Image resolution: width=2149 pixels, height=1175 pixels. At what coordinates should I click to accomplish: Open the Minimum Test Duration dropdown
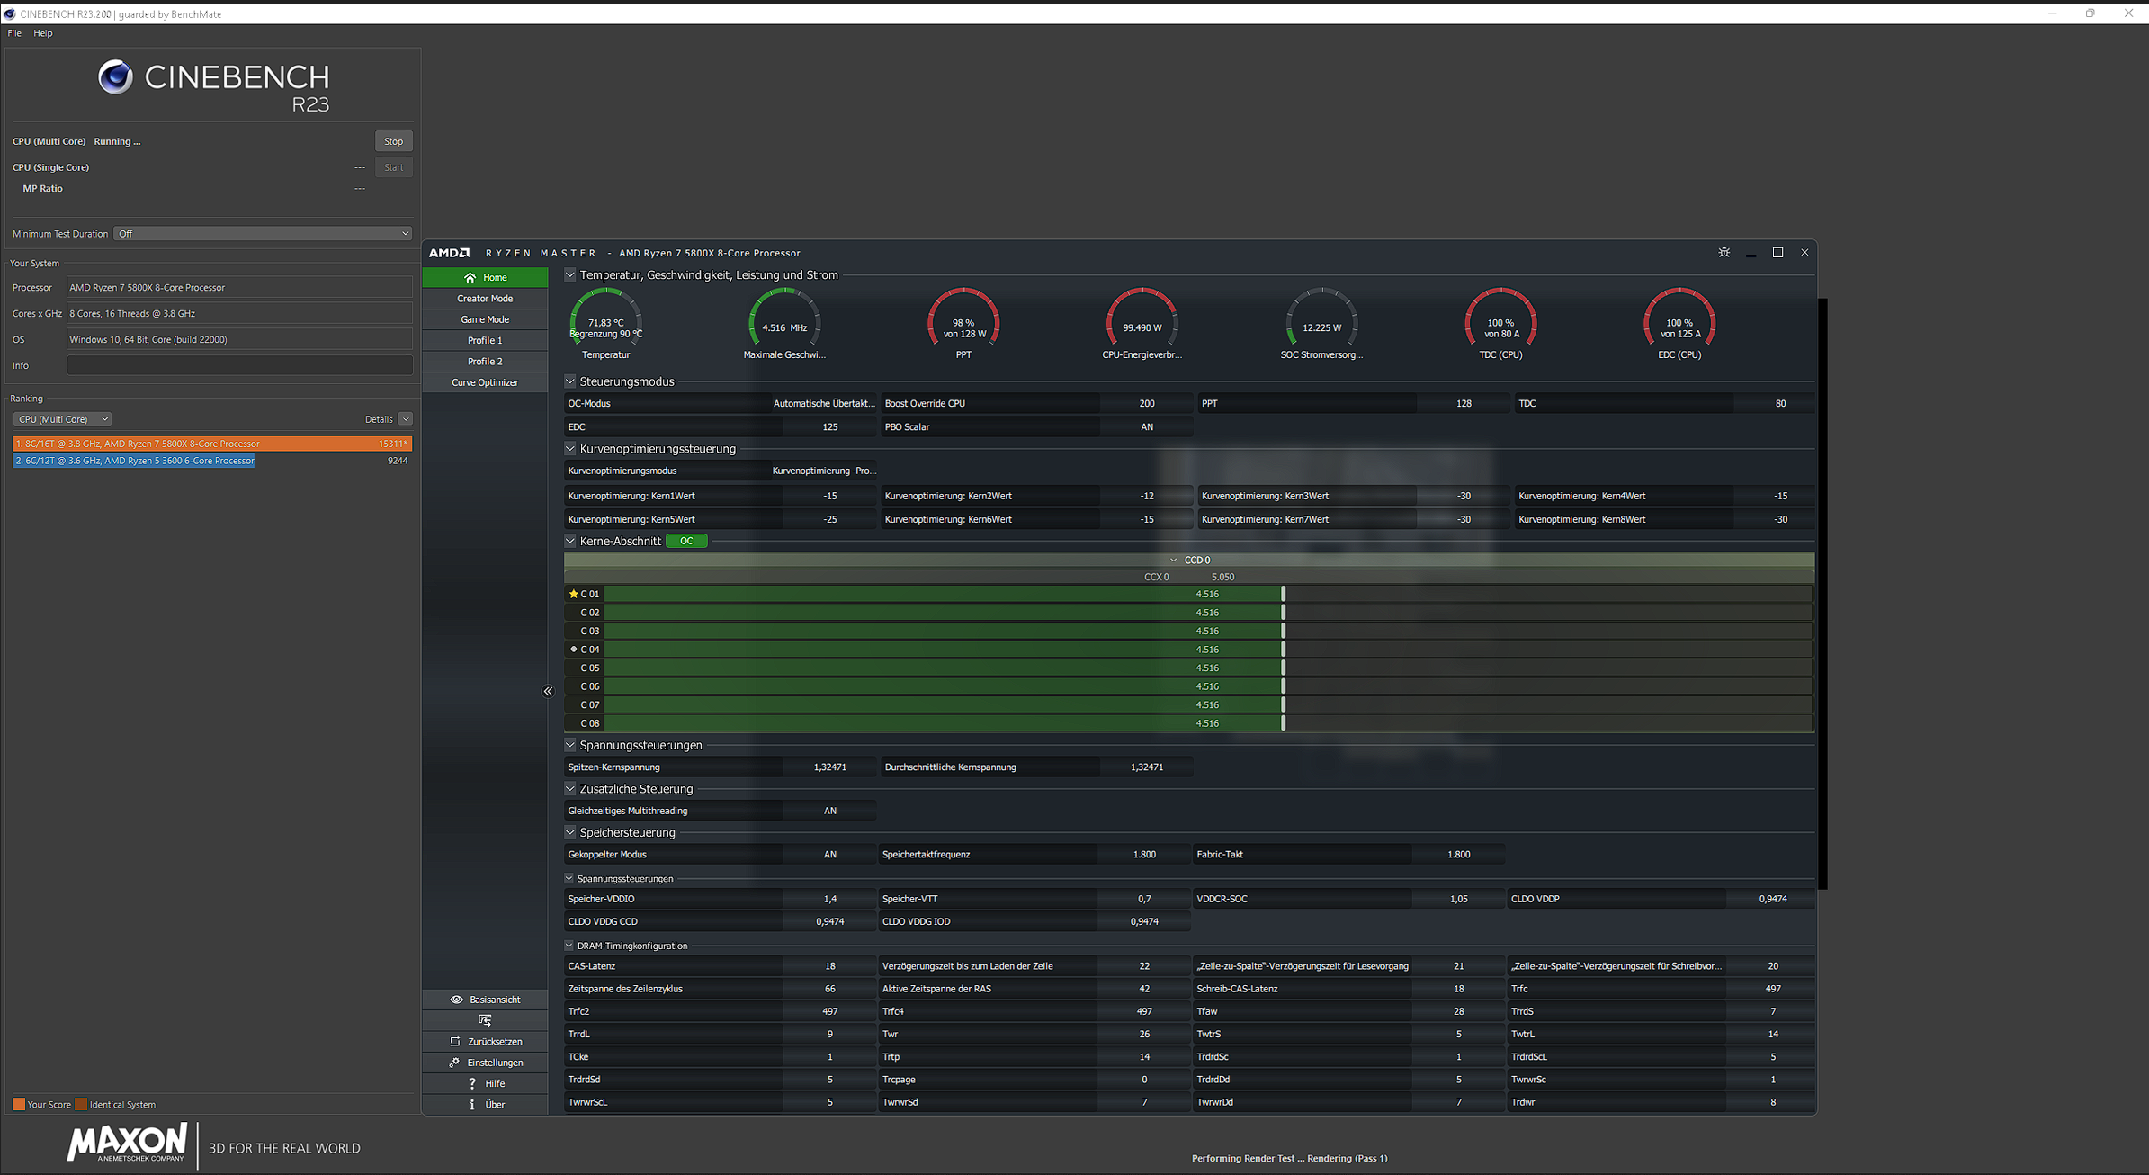(263, 234)
